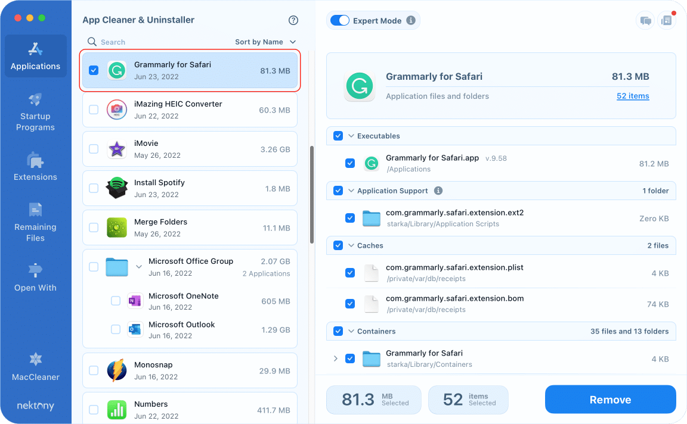The image size is (687, 424).
Task: Collapse the Executables section
Action: [351, 136]
